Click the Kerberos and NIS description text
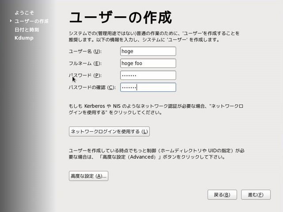The width and height of the screenshot is (283, 212). coord(156,109)
